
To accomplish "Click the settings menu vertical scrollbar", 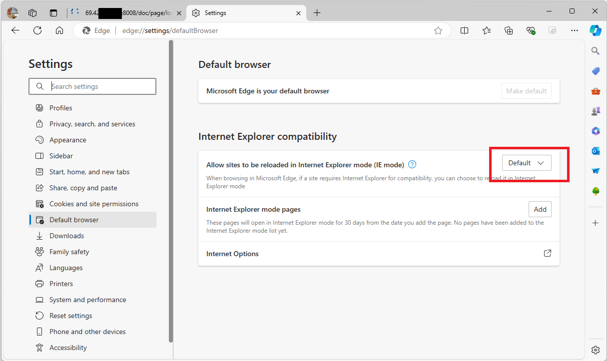I will [x=171, y=192].
